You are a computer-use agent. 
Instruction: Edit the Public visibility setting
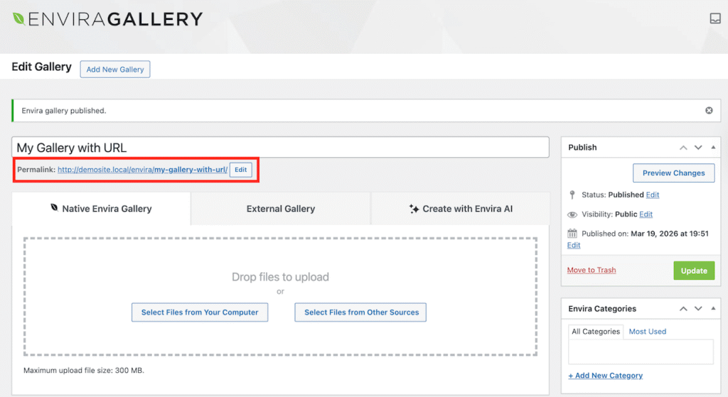pos(646,214)
